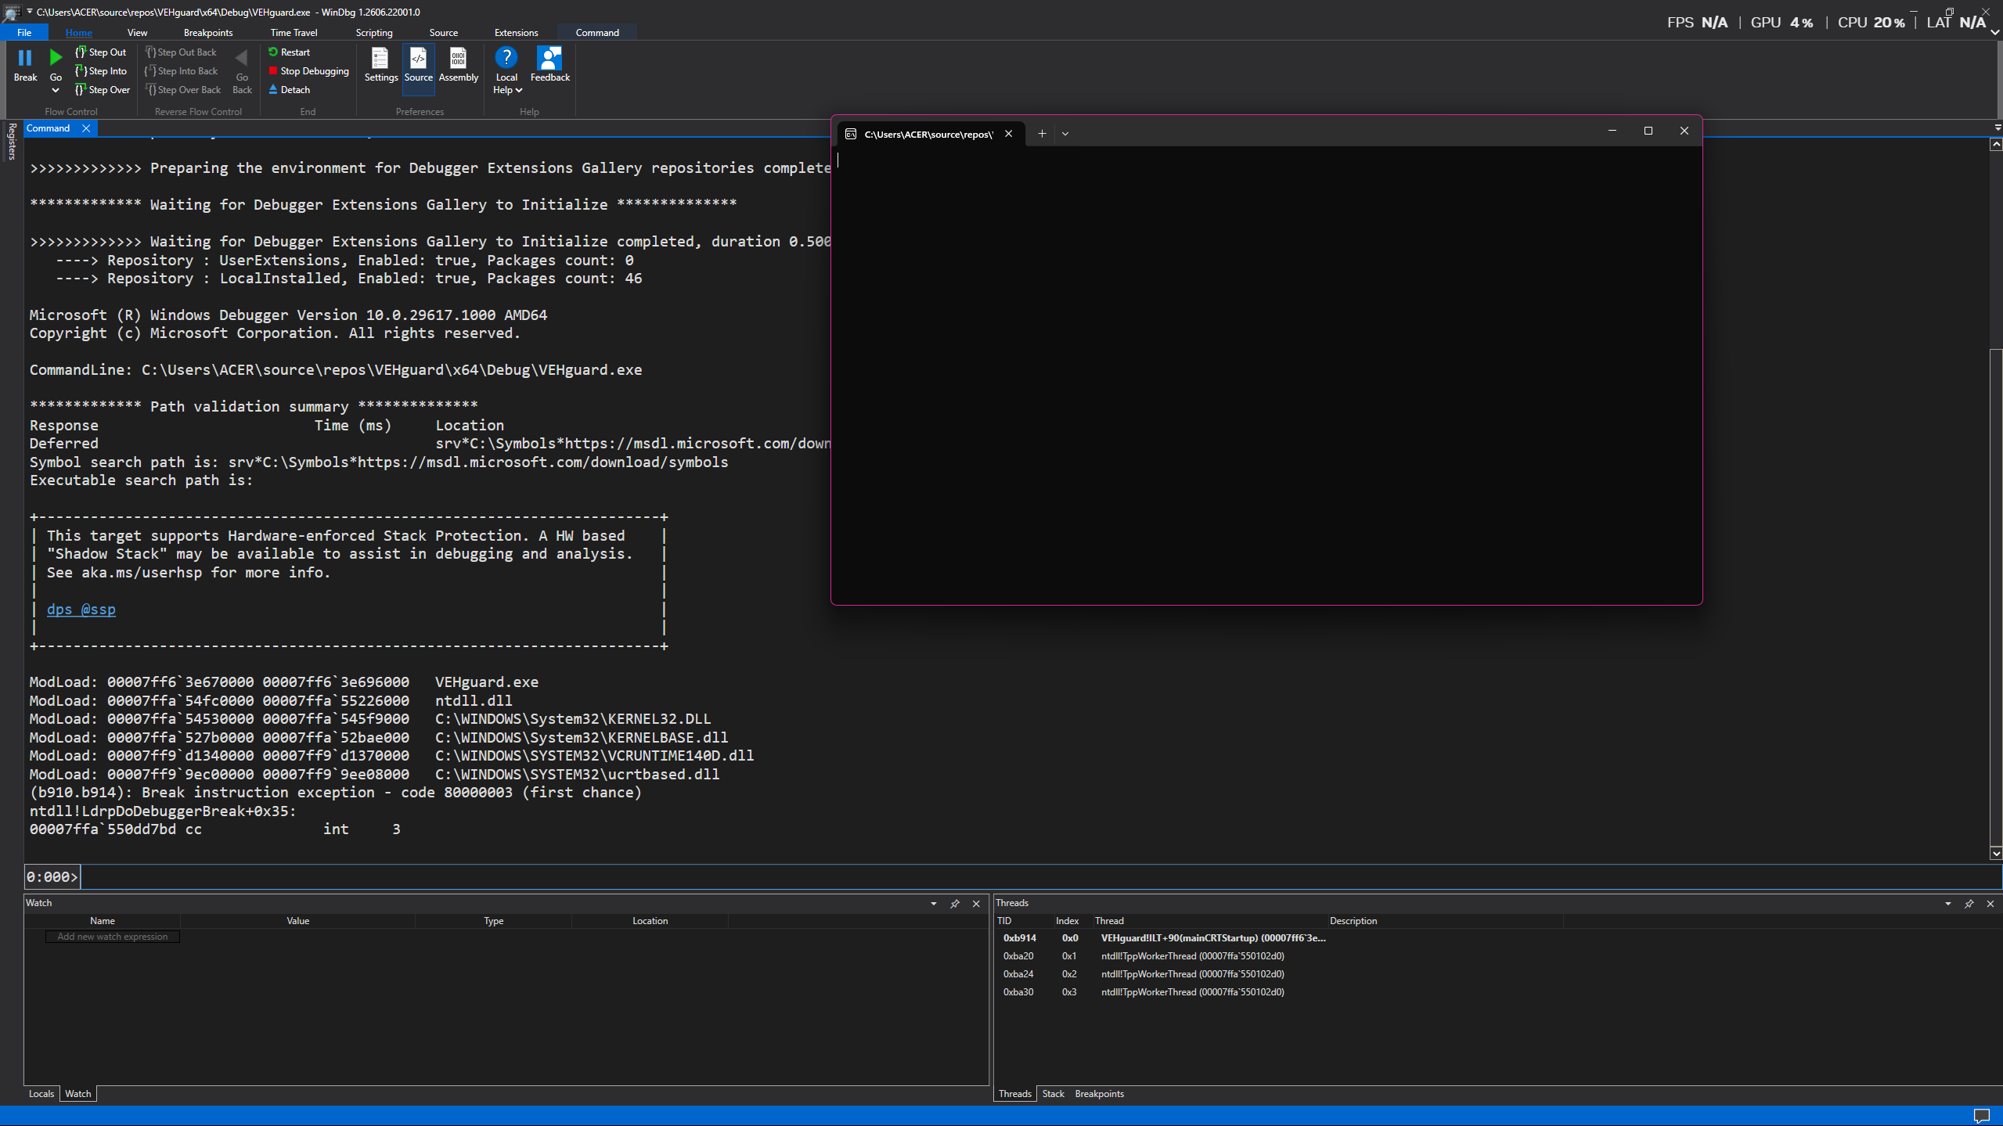Click the command window scrollbar down arrow
The height and width of the screenshot is (1126, 2003).
click(x=1996, y=854)
